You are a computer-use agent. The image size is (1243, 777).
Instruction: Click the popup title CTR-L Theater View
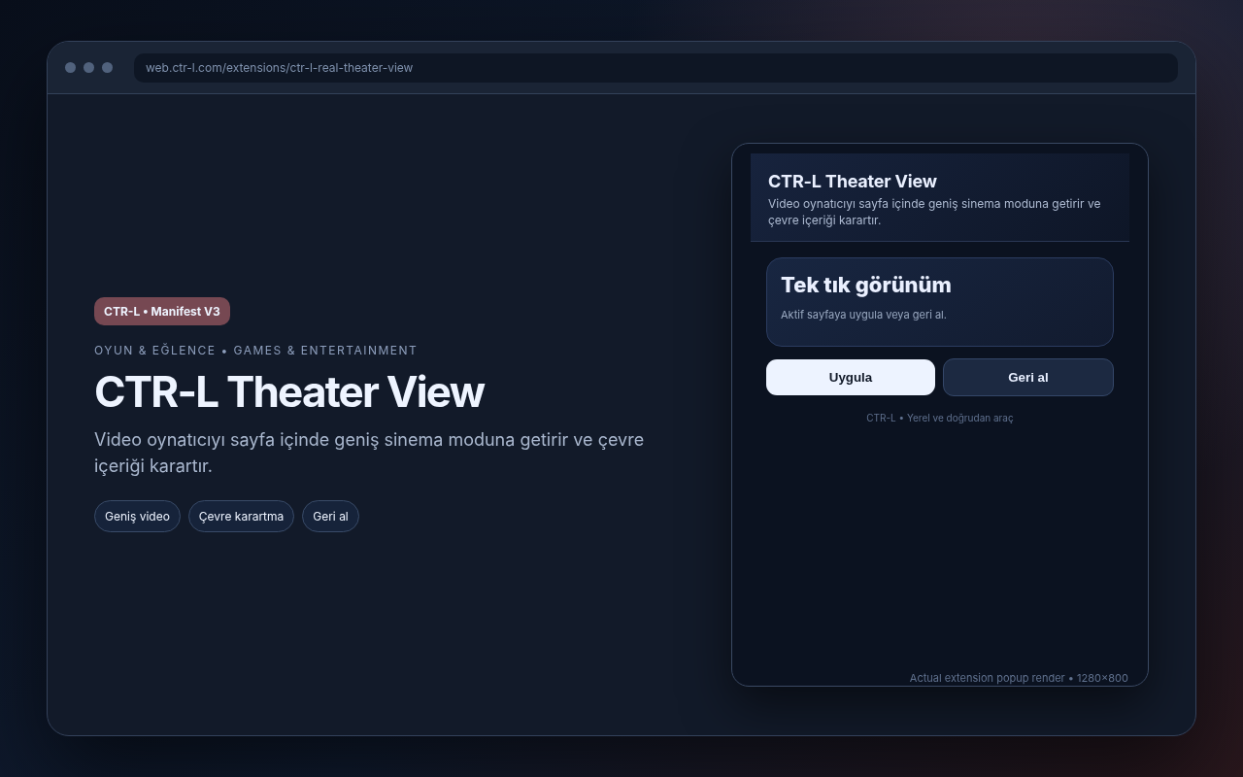pos(853,182)
